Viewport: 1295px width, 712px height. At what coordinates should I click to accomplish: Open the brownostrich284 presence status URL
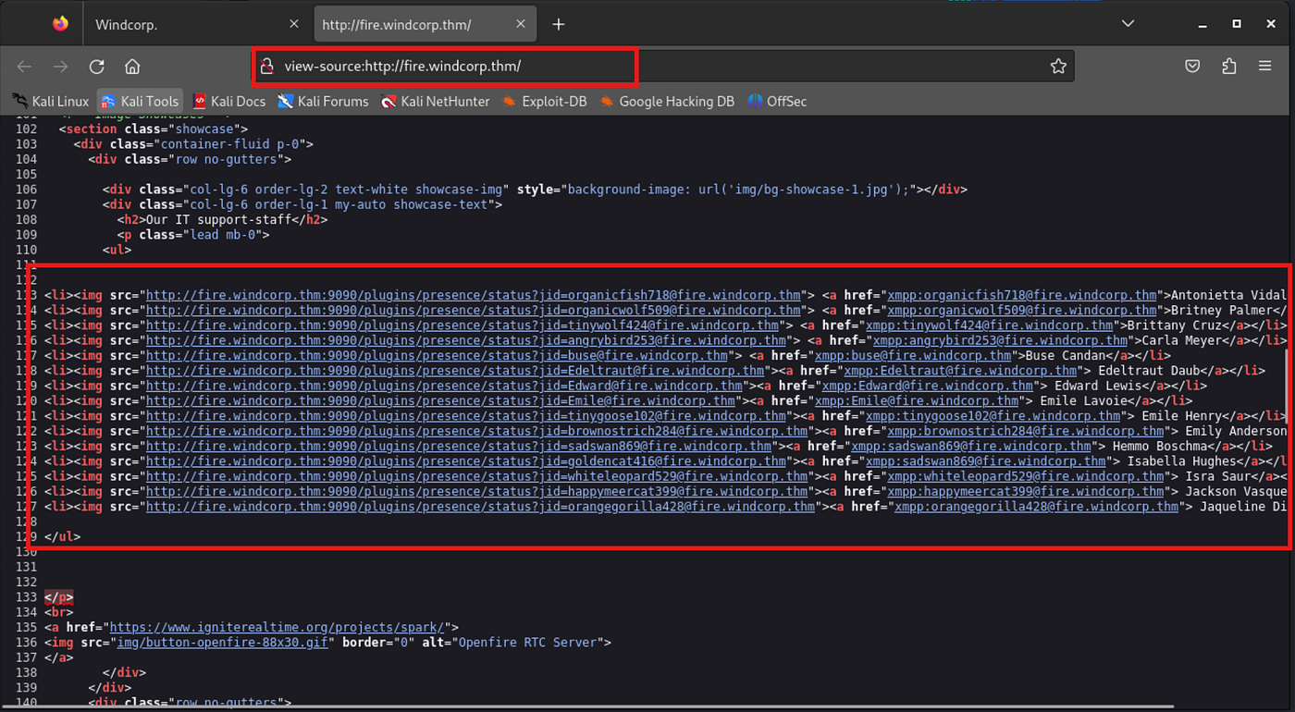477,431
